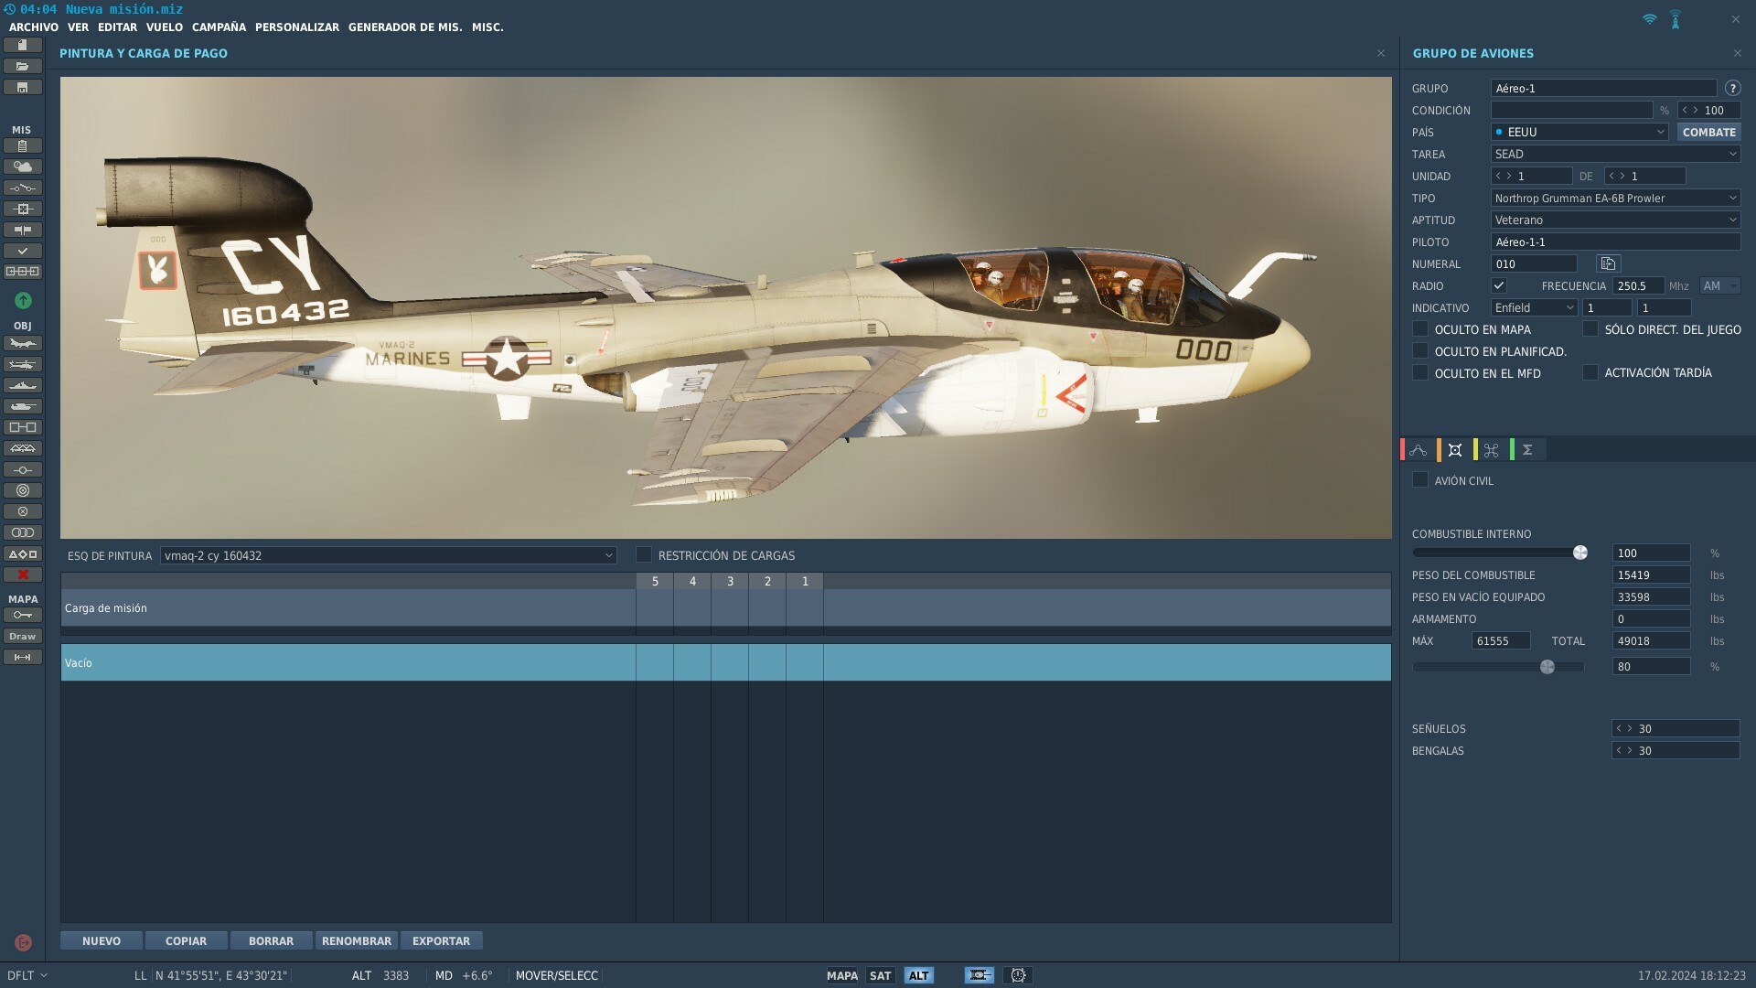The width and height of the screenshot is (1756, 988).
Task: Click the Draw tool button
Action: click(23, 636)
